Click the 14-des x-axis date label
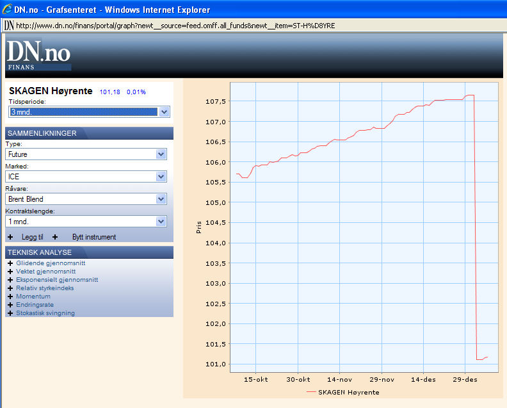Screen dimensions: 507x408 click(x=423, y=380)
